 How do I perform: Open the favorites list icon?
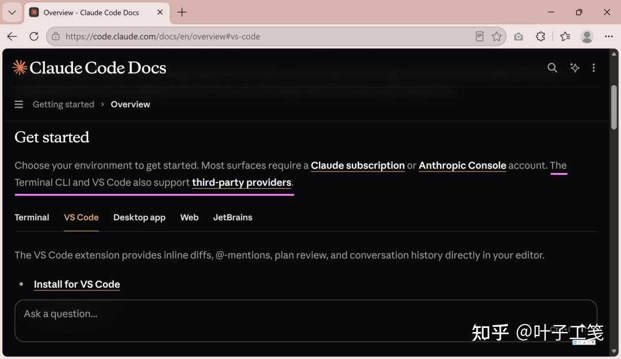(565, 36)
